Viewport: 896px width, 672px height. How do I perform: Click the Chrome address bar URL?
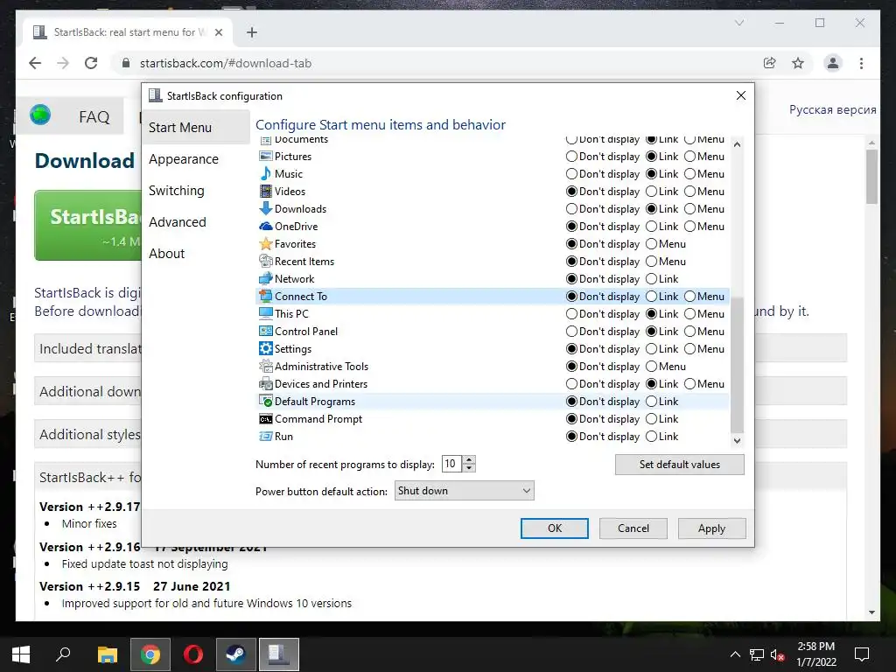tap(226, 63)
